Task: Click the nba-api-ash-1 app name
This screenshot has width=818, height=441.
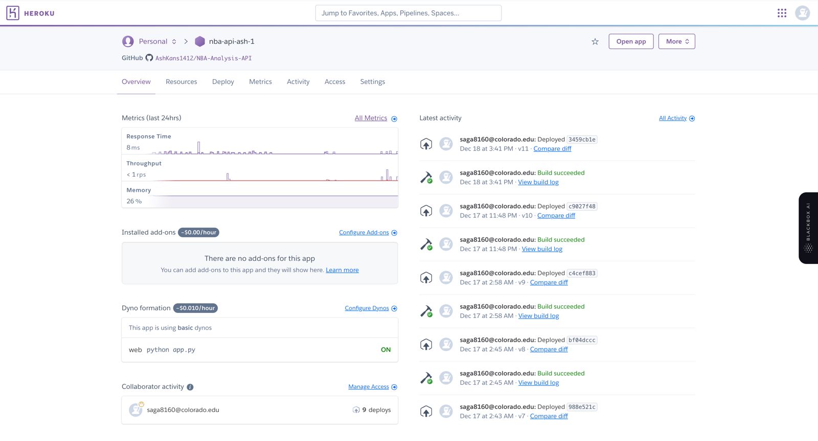Action: pos(232,41)
